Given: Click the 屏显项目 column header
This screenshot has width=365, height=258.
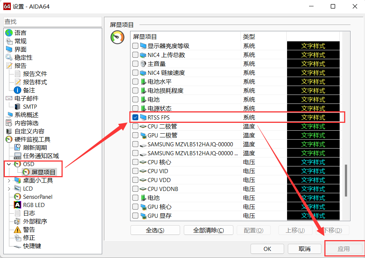Looking at the screenshot, I should 185,36.
